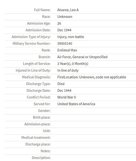The image size is (136, 161).
Task: Select the World War II text
Action: tap(67, 97)
